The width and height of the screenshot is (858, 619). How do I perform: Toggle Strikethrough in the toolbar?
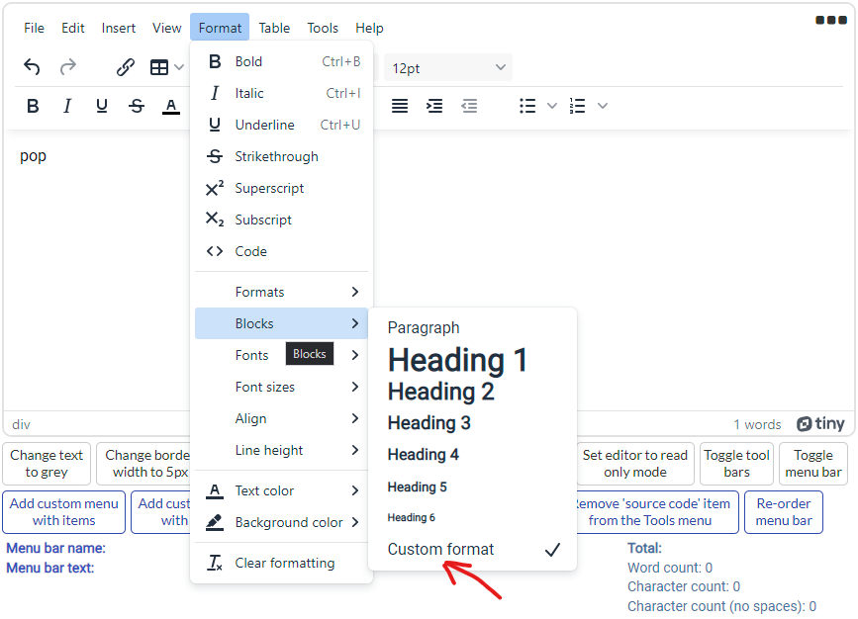tap(137, 106)
